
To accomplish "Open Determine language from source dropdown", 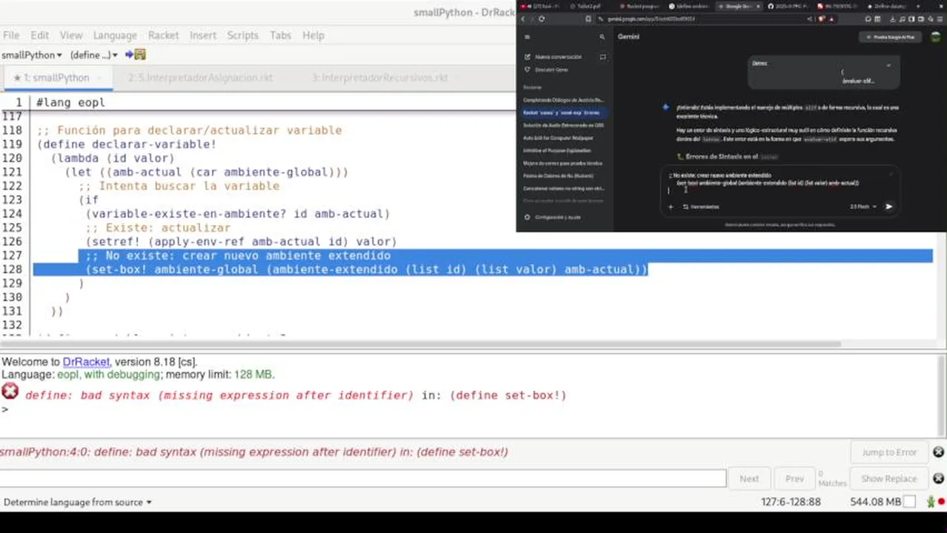I will pyautogui.click(x=77, y=502).
